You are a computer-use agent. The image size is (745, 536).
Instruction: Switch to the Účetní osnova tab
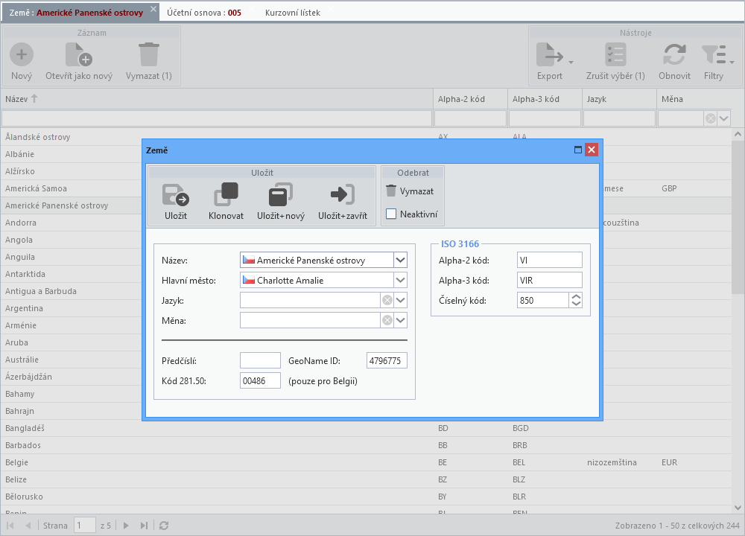[204, 13]
